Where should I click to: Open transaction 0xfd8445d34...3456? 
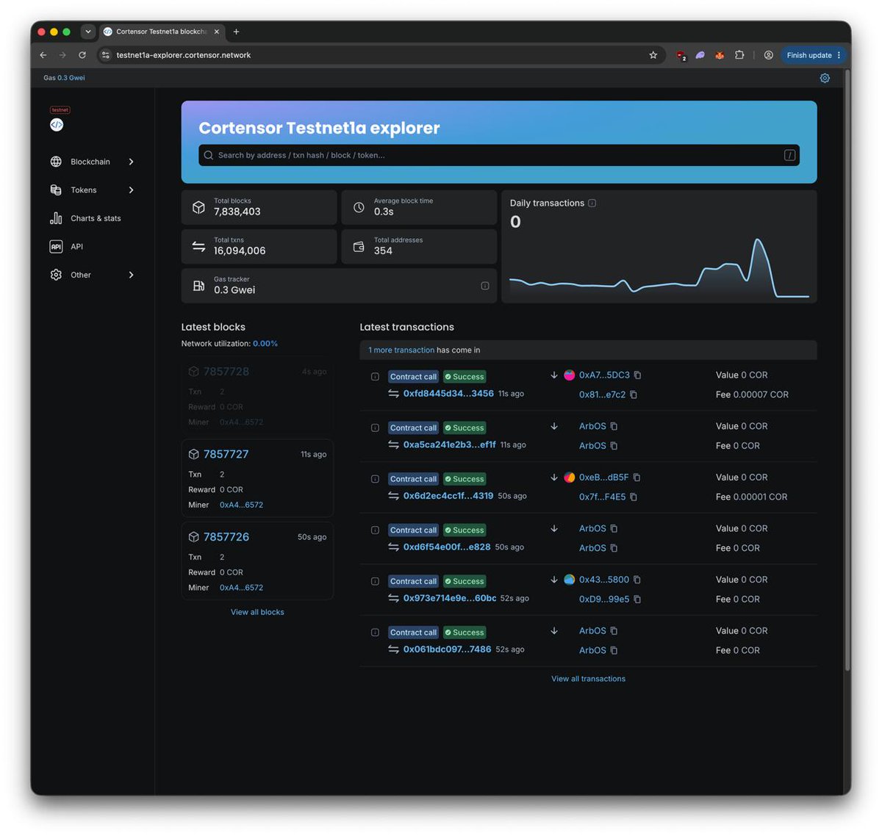(x=448, y=394)
